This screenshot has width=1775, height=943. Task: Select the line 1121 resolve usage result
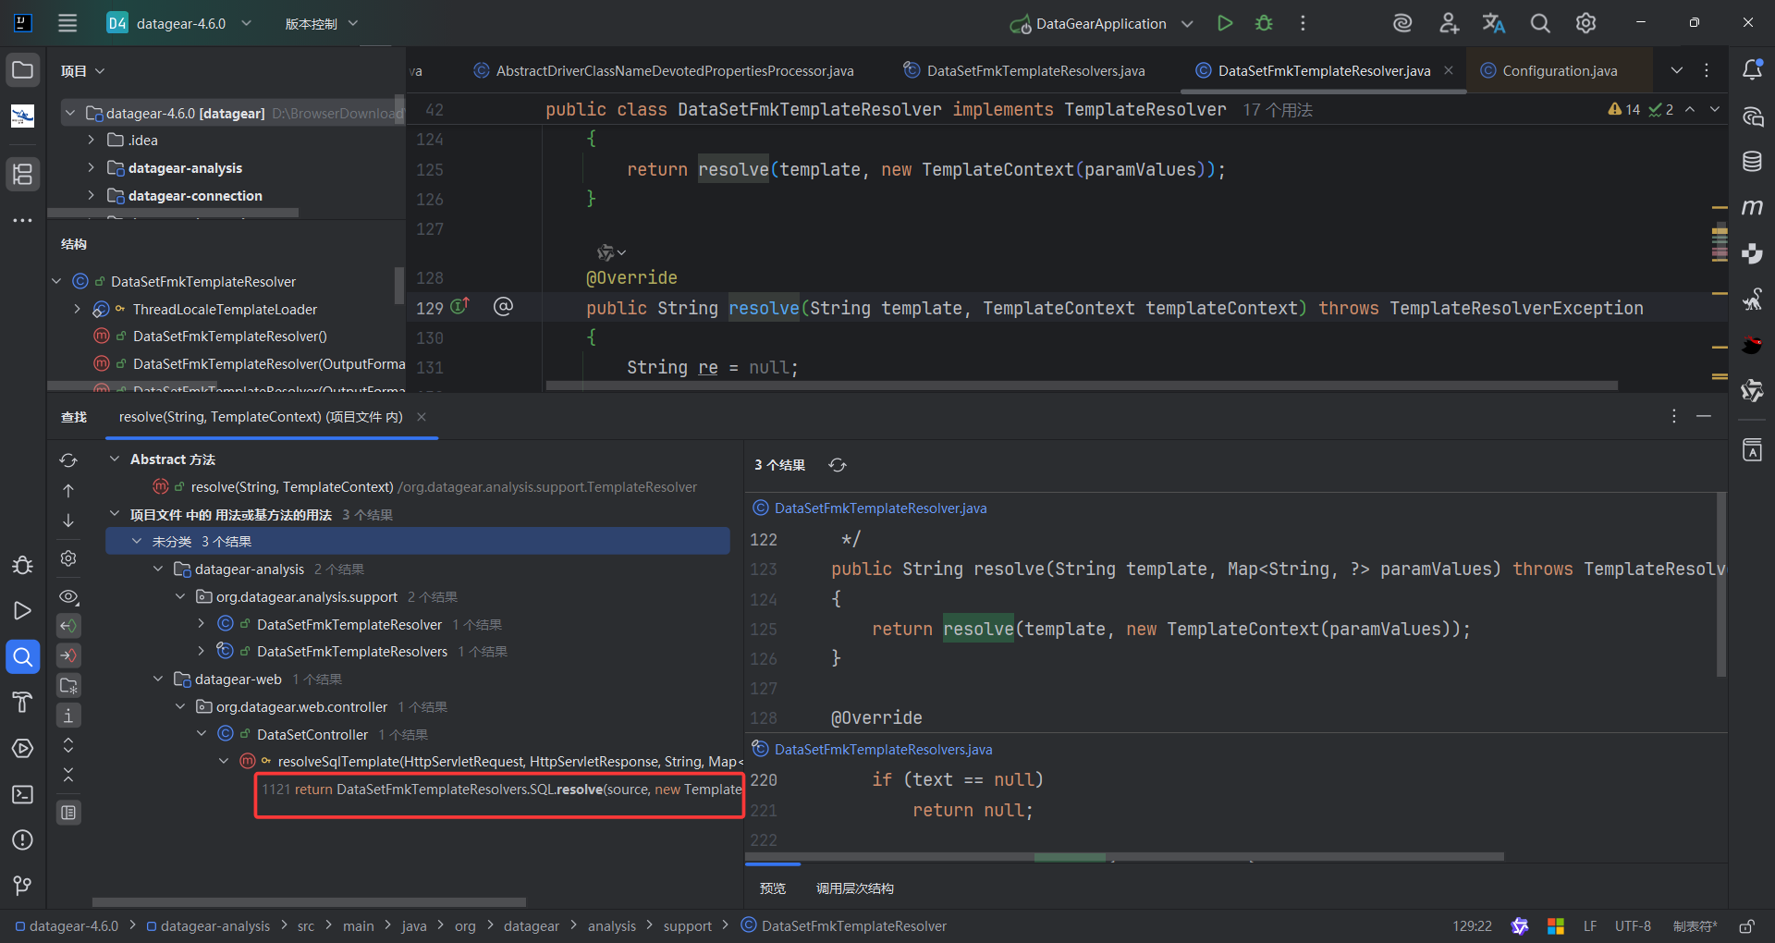point(499,790)
